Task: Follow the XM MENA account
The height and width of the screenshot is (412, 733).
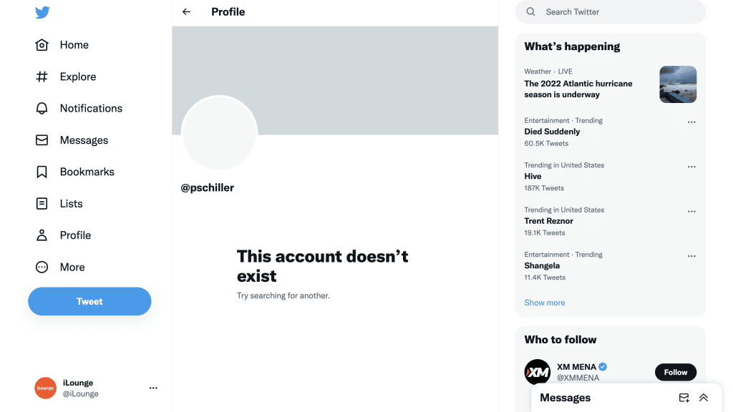Action: [x=675, y=372]
